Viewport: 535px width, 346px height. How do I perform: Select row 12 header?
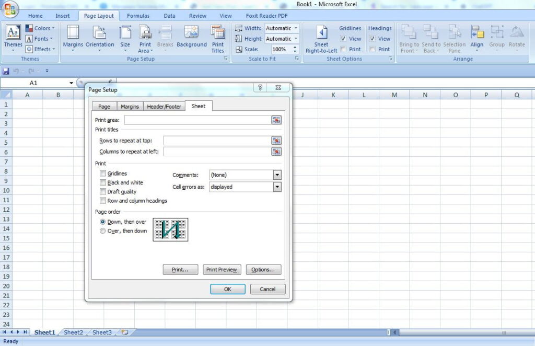click(x=6, y=210)
